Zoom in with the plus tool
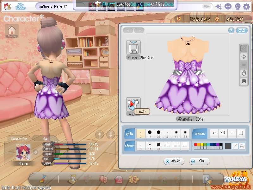The image size is (253, 190). [244, 57]
